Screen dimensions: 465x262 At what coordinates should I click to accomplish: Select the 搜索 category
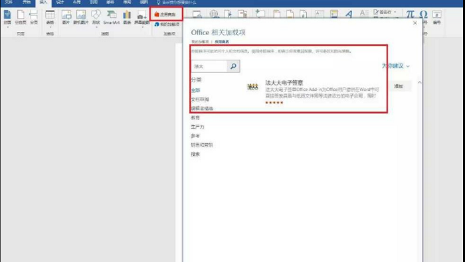pos(195,155)
